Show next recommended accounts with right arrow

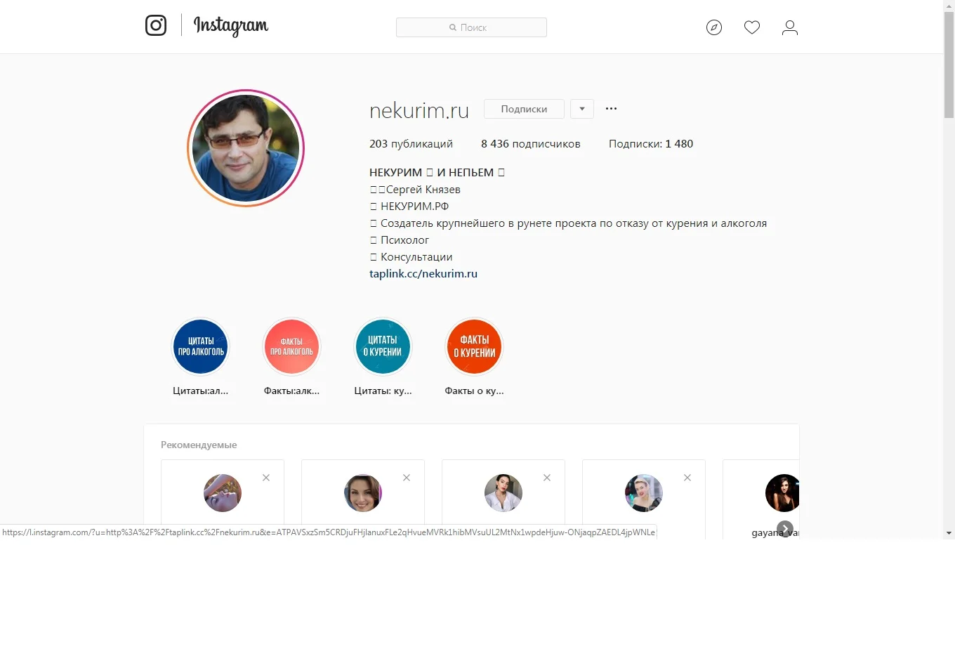point(785,529)
